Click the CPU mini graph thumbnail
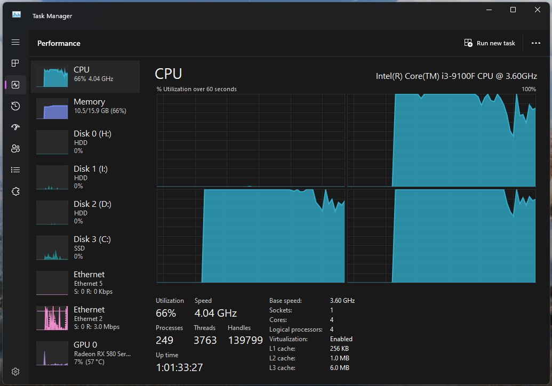Image resolution: width=552 pixels, height=386 pixels. click(x=52, y=77)
